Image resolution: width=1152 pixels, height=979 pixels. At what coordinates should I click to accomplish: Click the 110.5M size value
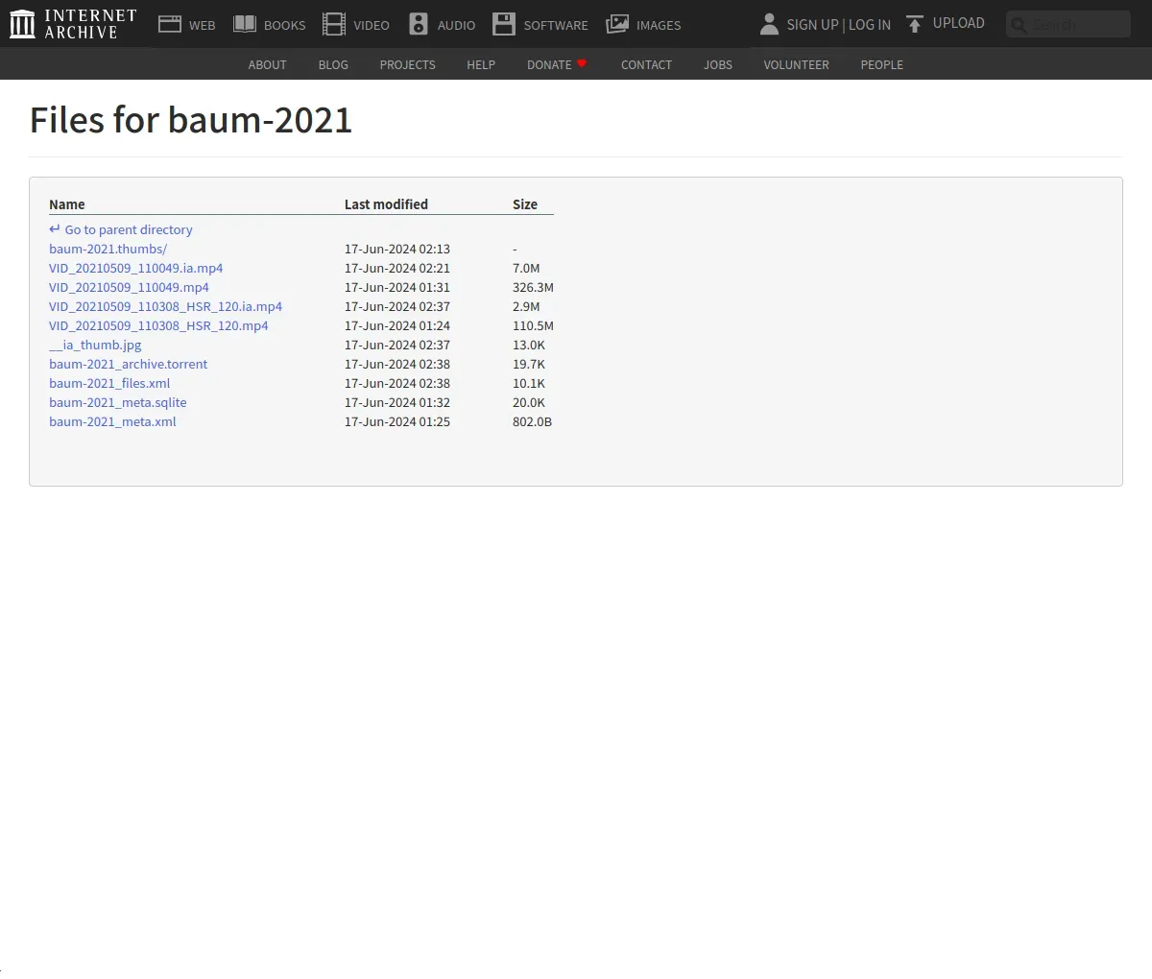coord(533,326)
